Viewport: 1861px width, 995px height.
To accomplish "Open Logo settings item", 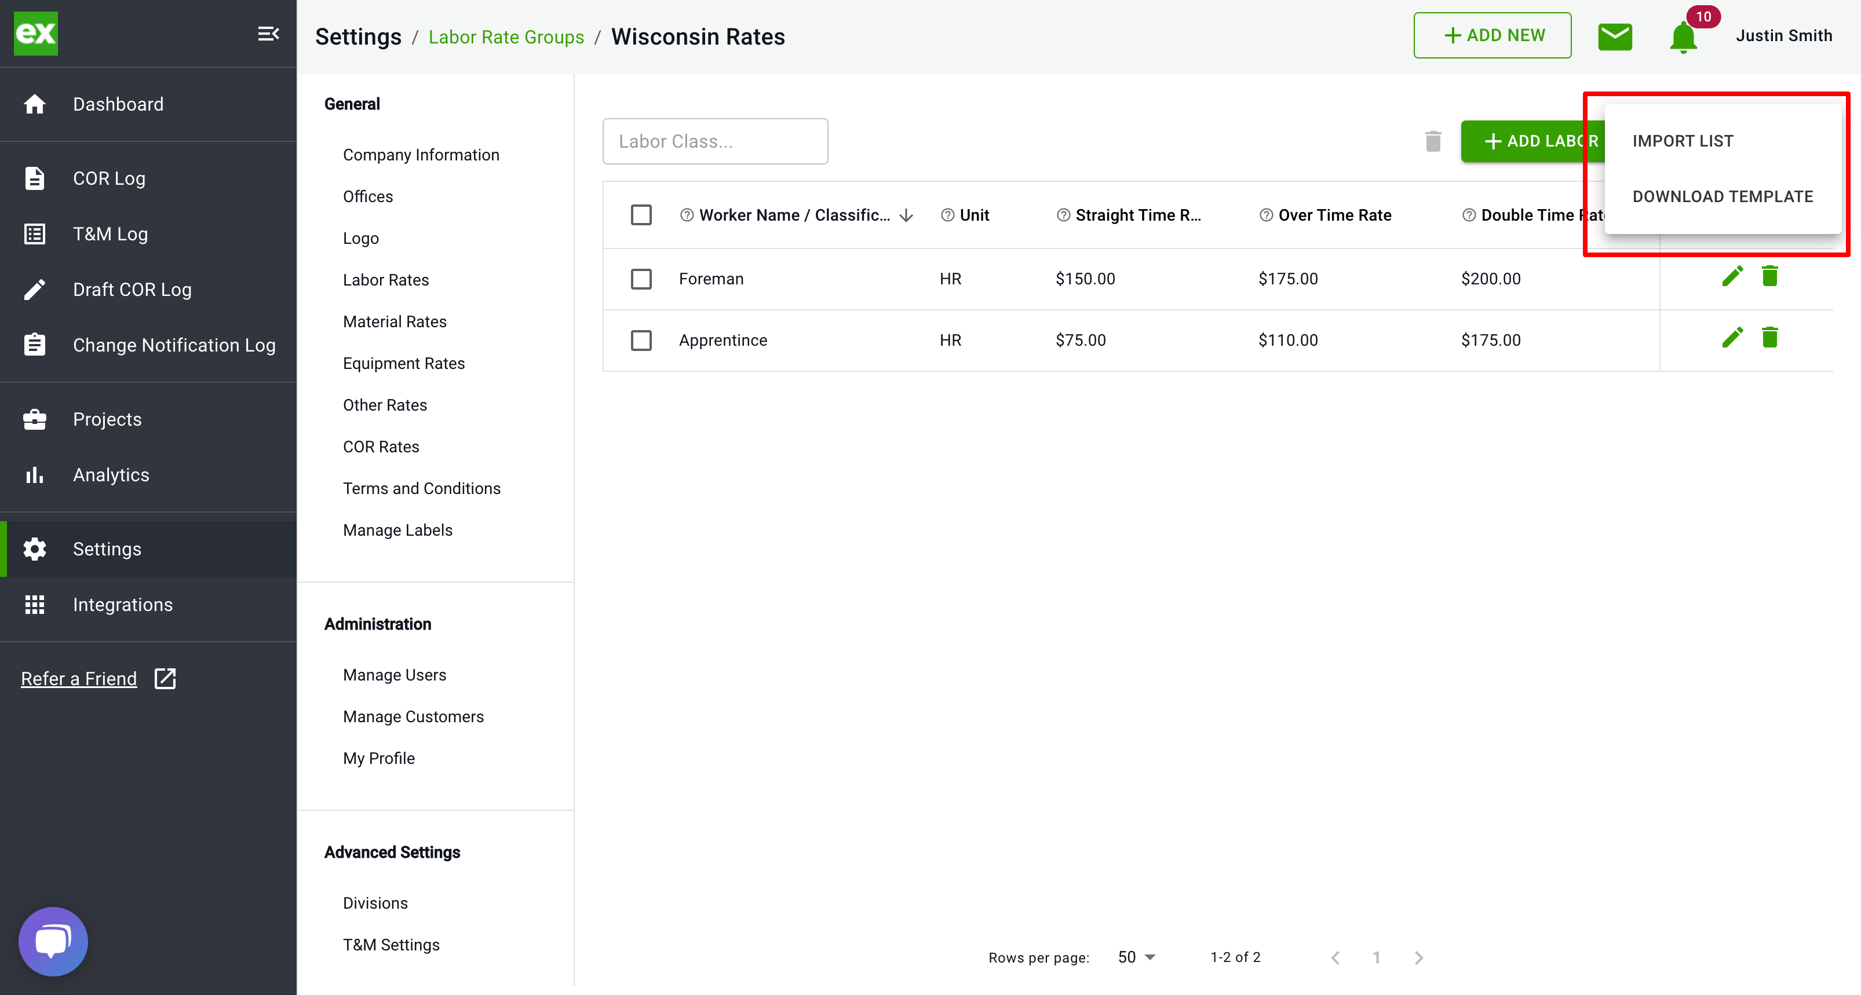I will point(360,238).
